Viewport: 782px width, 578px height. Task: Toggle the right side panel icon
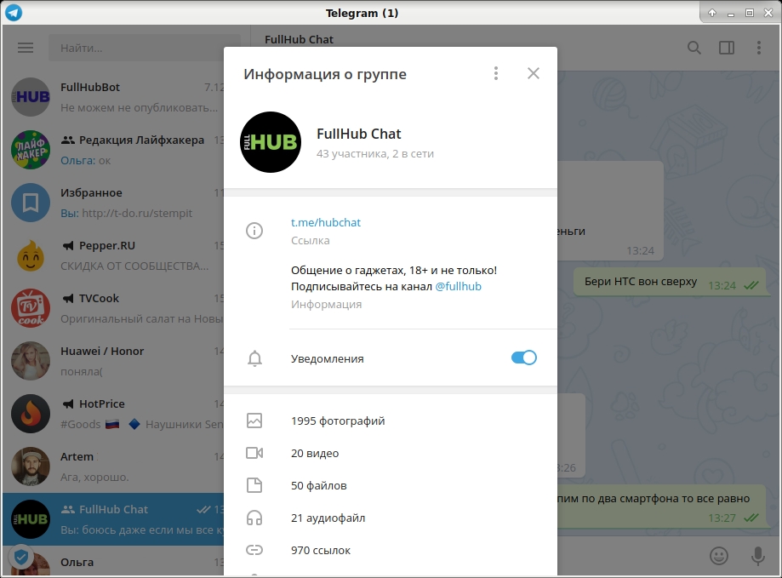(x=727, y=48)
